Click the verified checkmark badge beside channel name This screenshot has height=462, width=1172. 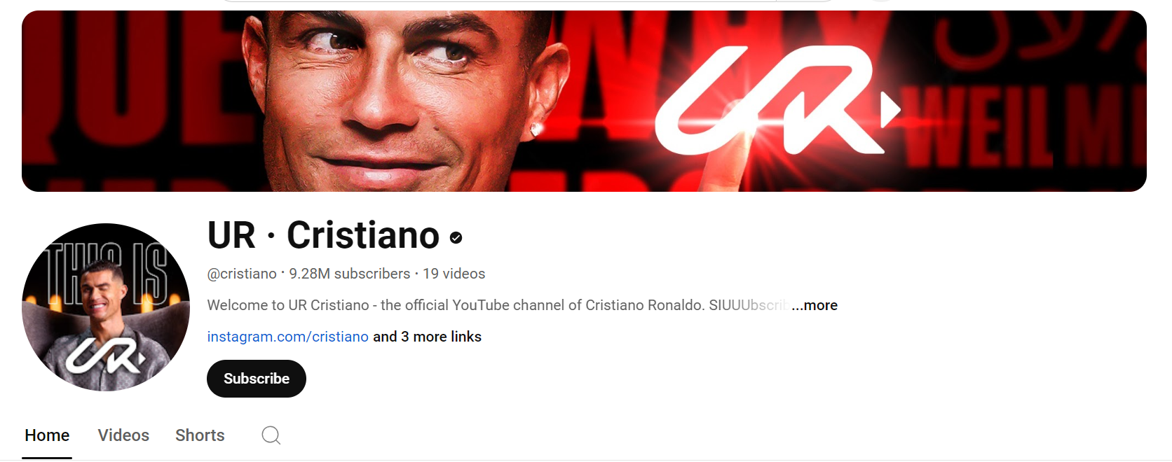click(456, 238)
